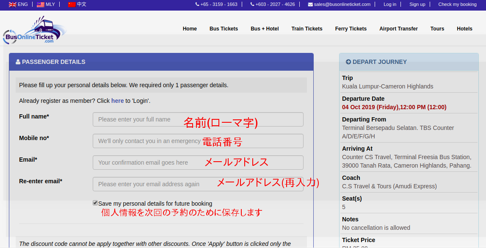This screenshot has height=248, width=486.
Task: Click +603 - 2027 - 4626 phone number
Action: tap(275, 4)
